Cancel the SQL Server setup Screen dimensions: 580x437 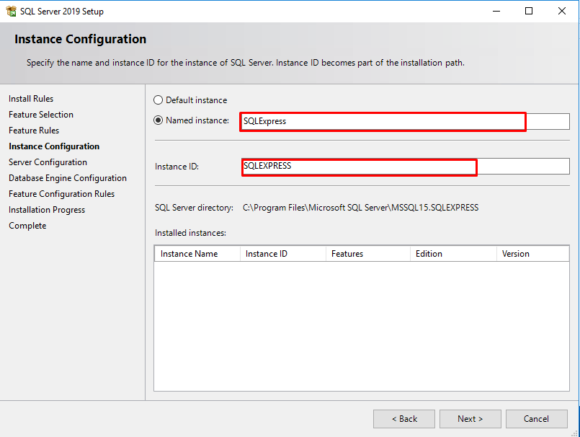click(x=536, y=419)
